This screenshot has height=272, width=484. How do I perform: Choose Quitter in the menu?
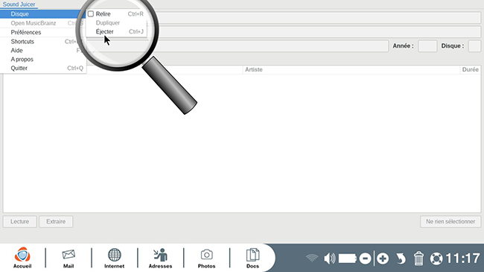click(x=42, y=69)
